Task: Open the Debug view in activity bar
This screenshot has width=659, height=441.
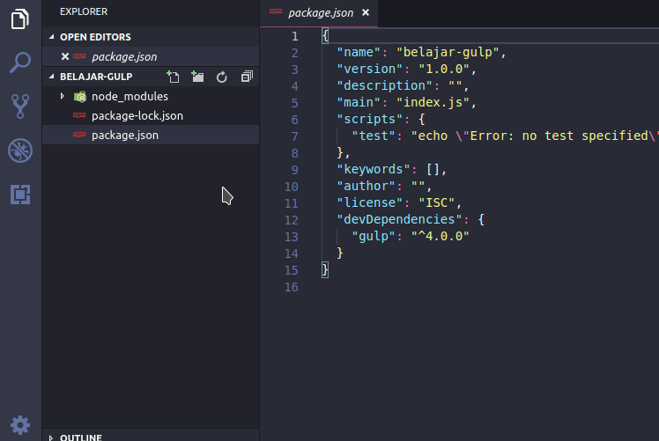Action: [x=20, y=151]
